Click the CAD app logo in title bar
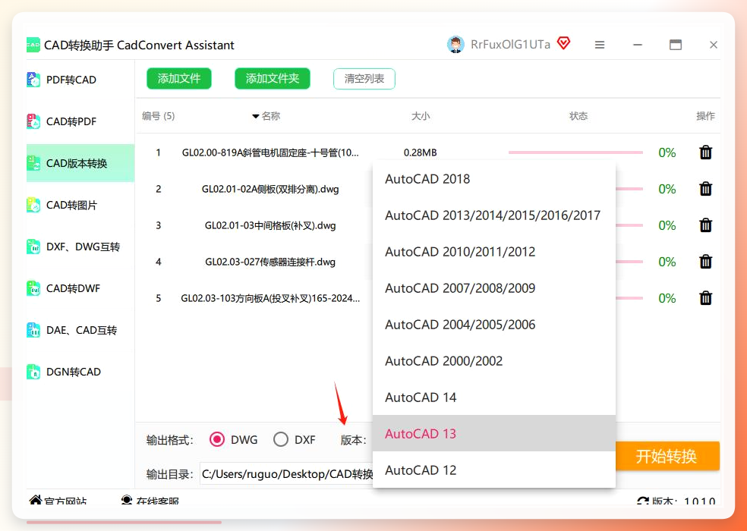Image resolution: width=747 pixels, height=531 pixels. [x=33, y=46]
